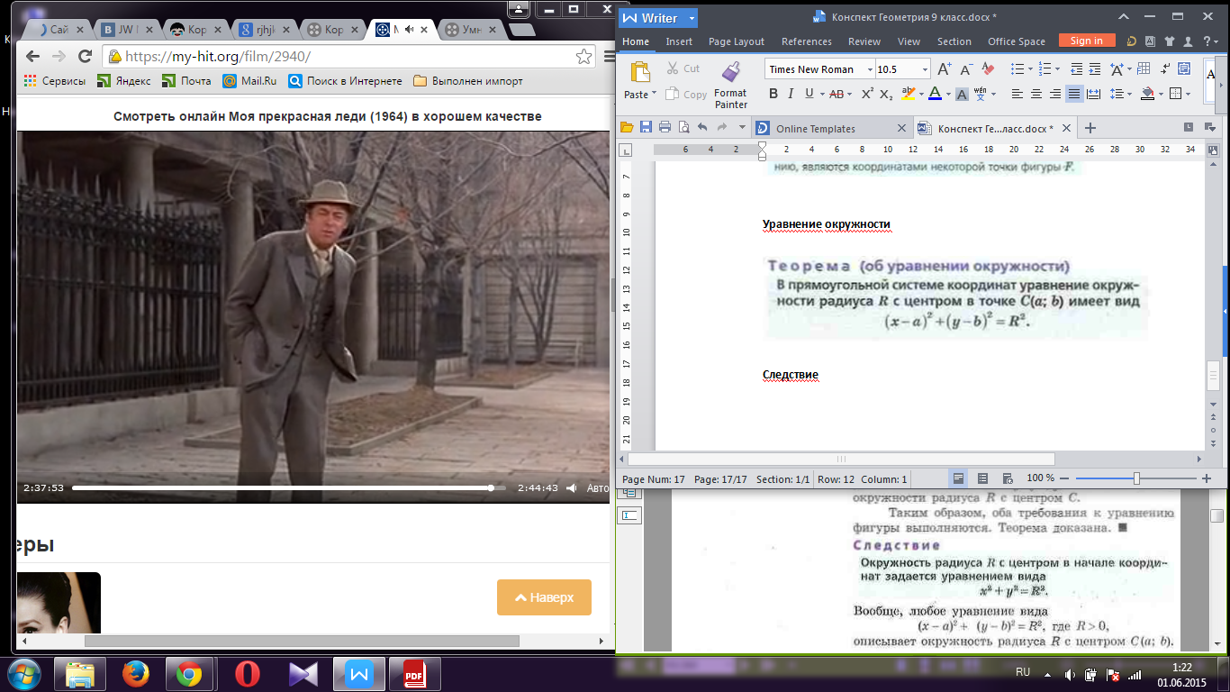This screenshot has height=692, width=1230.
Task: Open print preview icon
Action: (x=683, y=127)
